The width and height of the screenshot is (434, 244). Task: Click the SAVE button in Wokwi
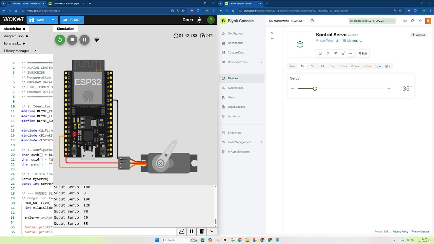[x=38, y=20]
